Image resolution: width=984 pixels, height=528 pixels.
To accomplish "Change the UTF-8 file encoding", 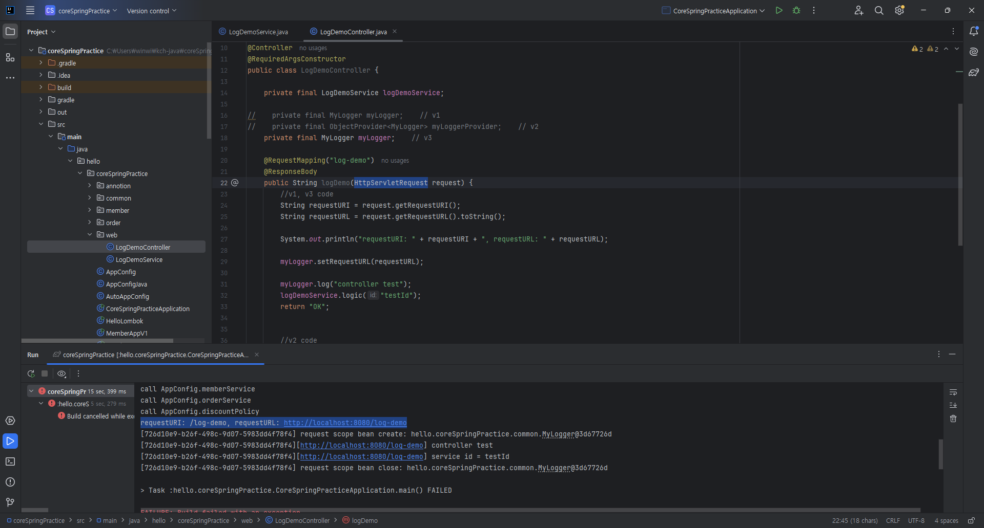I will pos(916,520).
